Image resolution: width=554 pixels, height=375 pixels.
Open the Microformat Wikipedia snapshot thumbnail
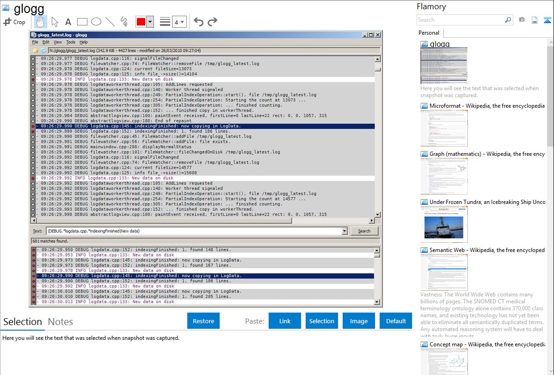coord(444,128)
